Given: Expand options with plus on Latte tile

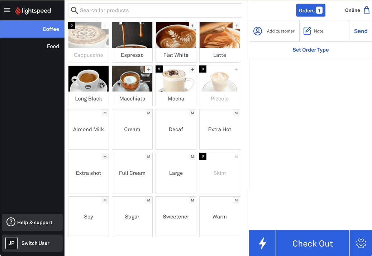Looking at the screenshot, I should pyautogui.click(x=236, y=26).
